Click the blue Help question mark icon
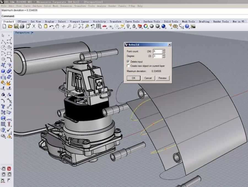The height and width of the screenshot is (187, 248). pos(187,26)
